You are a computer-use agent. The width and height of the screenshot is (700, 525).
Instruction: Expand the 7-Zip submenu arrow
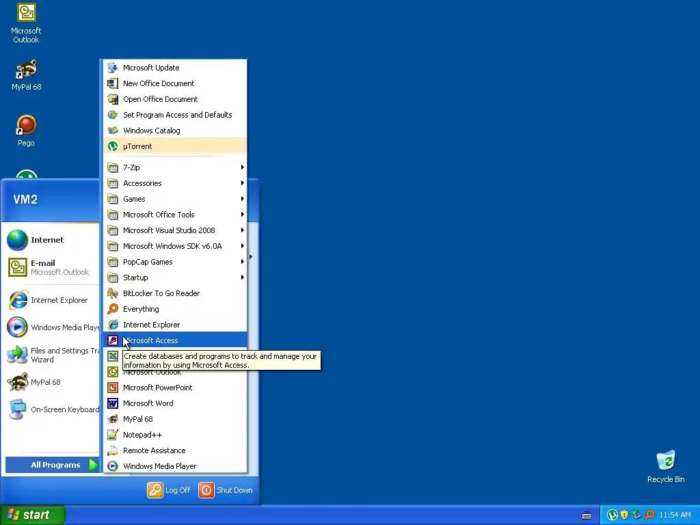243,167
